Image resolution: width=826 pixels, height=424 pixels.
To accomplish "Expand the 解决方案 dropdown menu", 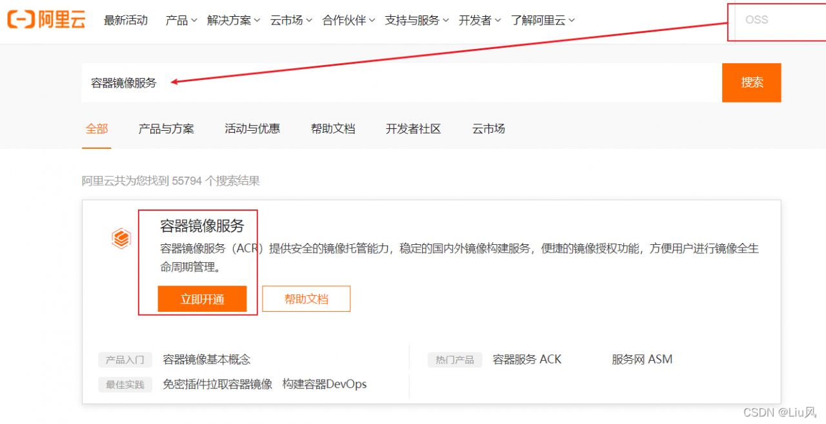I will (234, 21).
